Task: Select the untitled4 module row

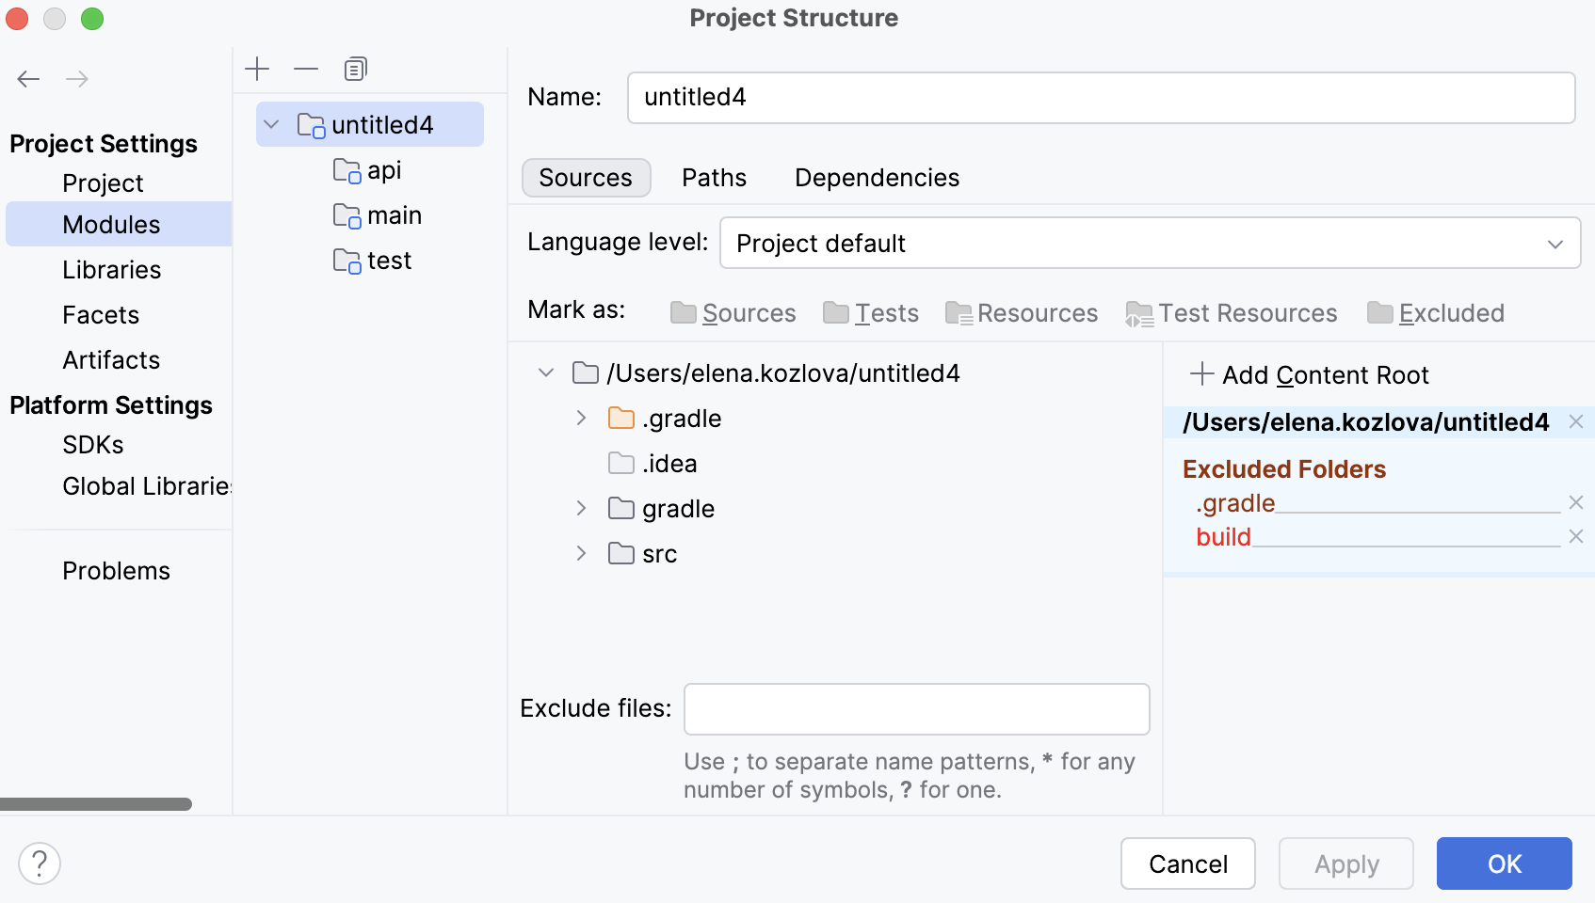Action: [370, 125]
